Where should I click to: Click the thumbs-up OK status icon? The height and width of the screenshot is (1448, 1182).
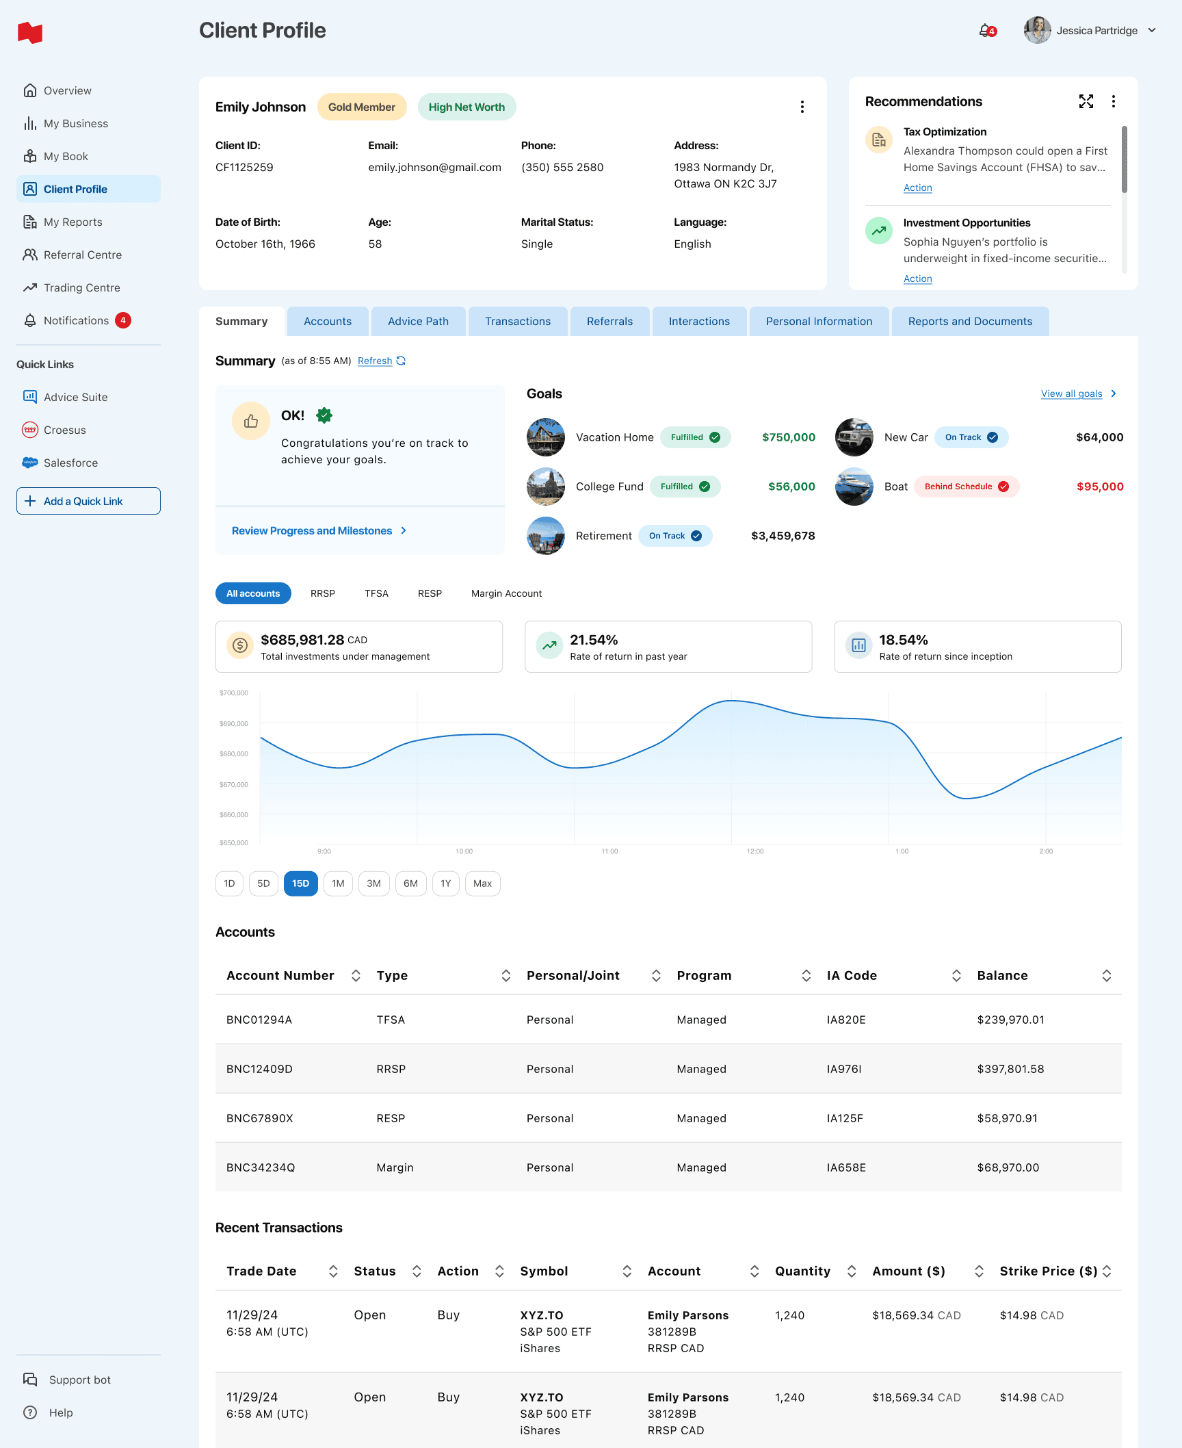251,421
